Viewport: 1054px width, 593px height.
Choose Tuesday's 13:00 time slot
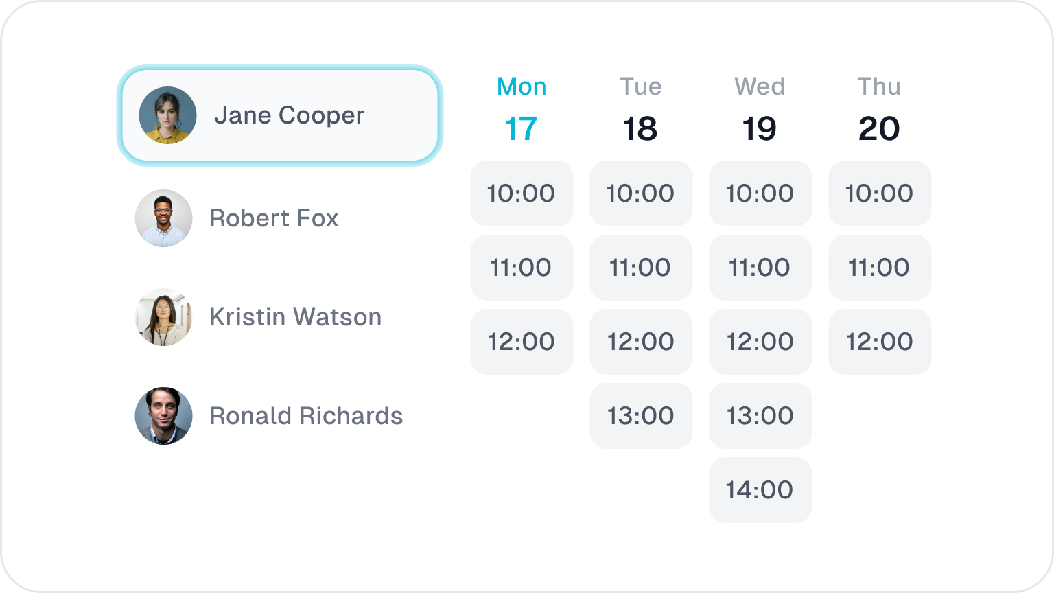click(x=641, y=416)
